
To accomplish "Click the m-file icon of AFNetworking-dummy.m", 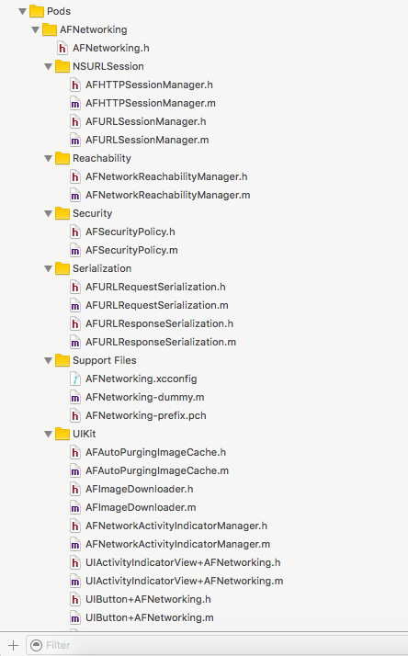I will click(x=75, y=398).
